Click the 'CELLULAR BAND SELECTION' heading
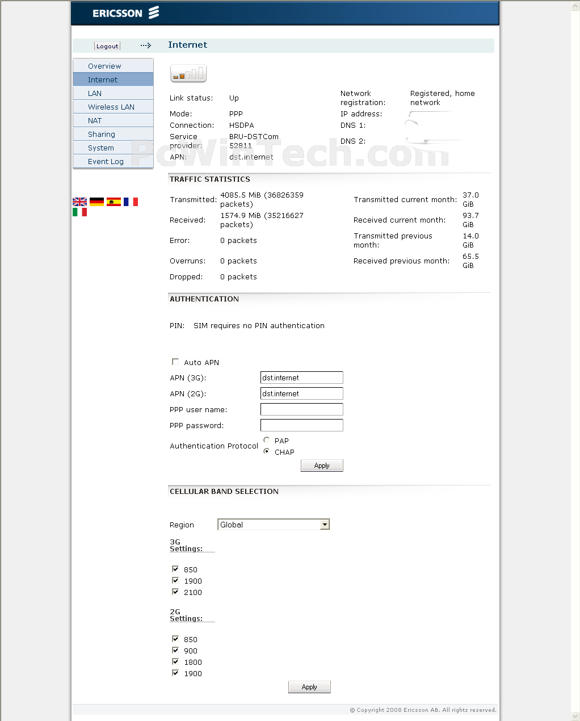 (x=224, y=491)
